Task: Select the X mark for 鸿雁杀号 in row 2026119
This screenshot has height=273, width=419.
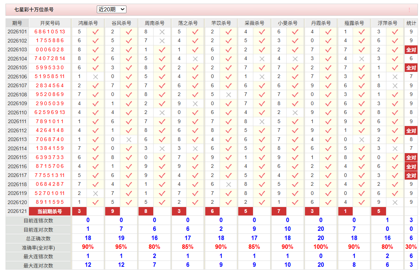Action: click(95, 193)
